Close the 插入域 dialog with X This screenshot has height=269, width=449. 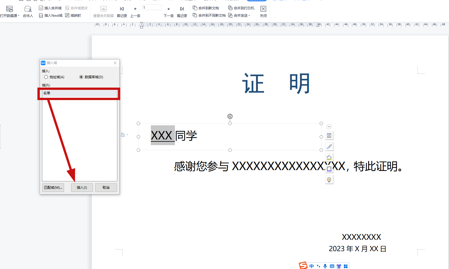115,63
